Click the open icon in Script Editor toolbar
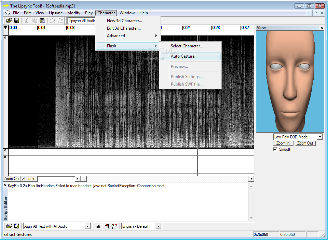Viewport: 328px width, 240px height. (x=9, y=226)
